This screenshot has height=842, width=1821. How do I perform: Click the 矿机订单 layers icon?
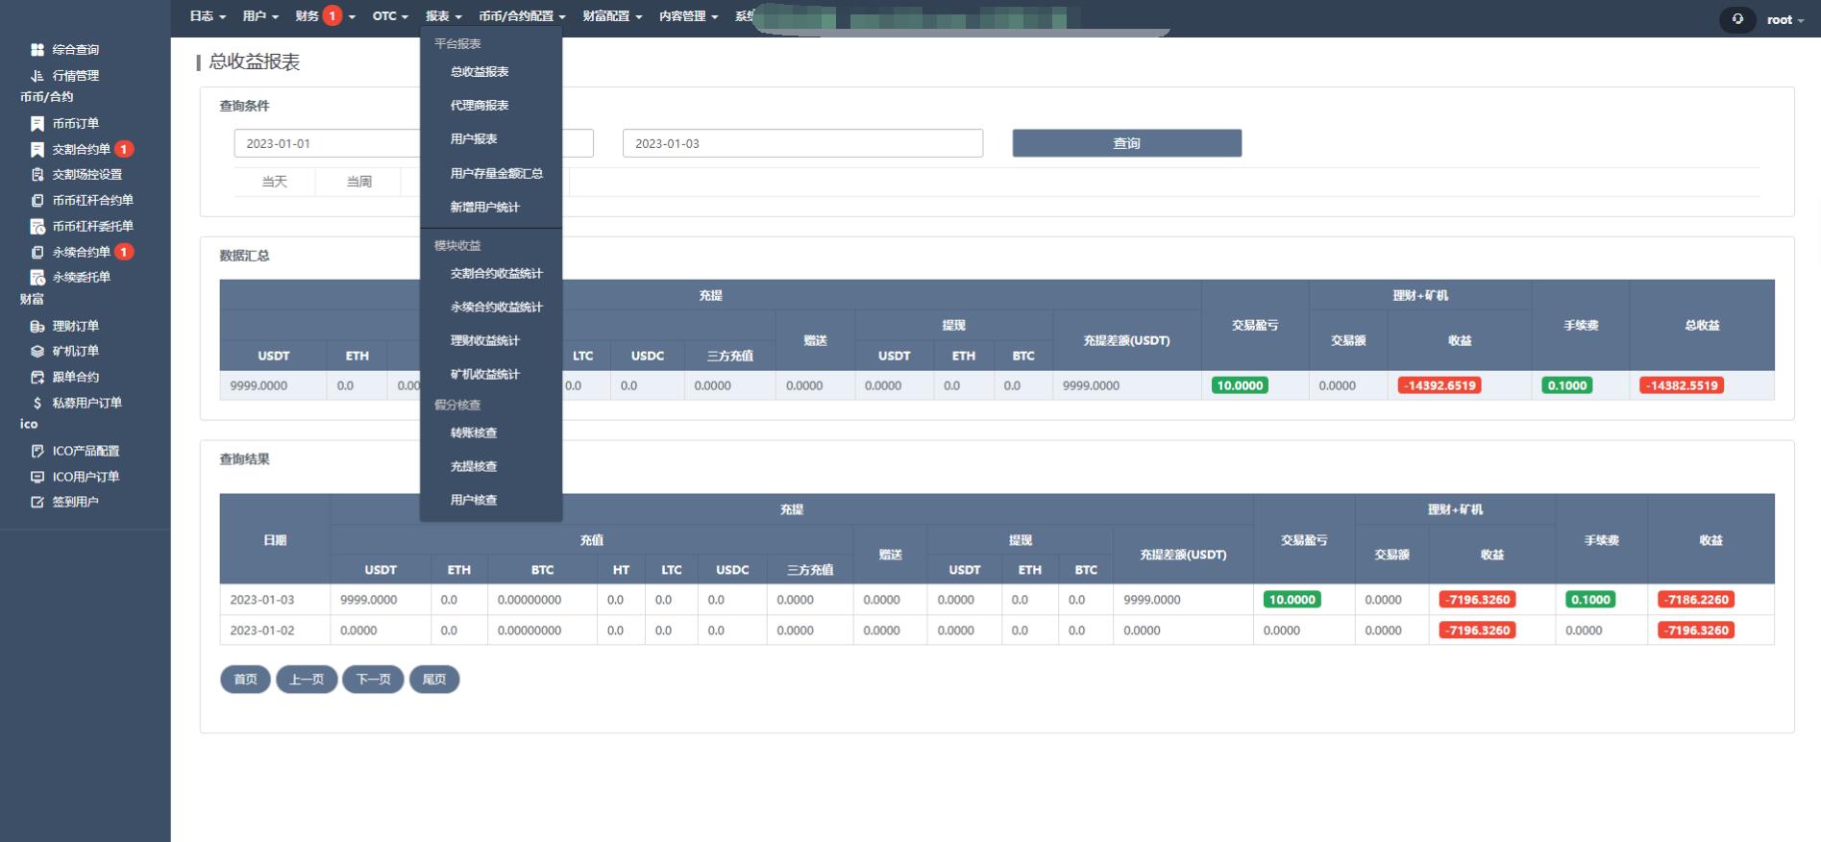(x=37, y=351)
